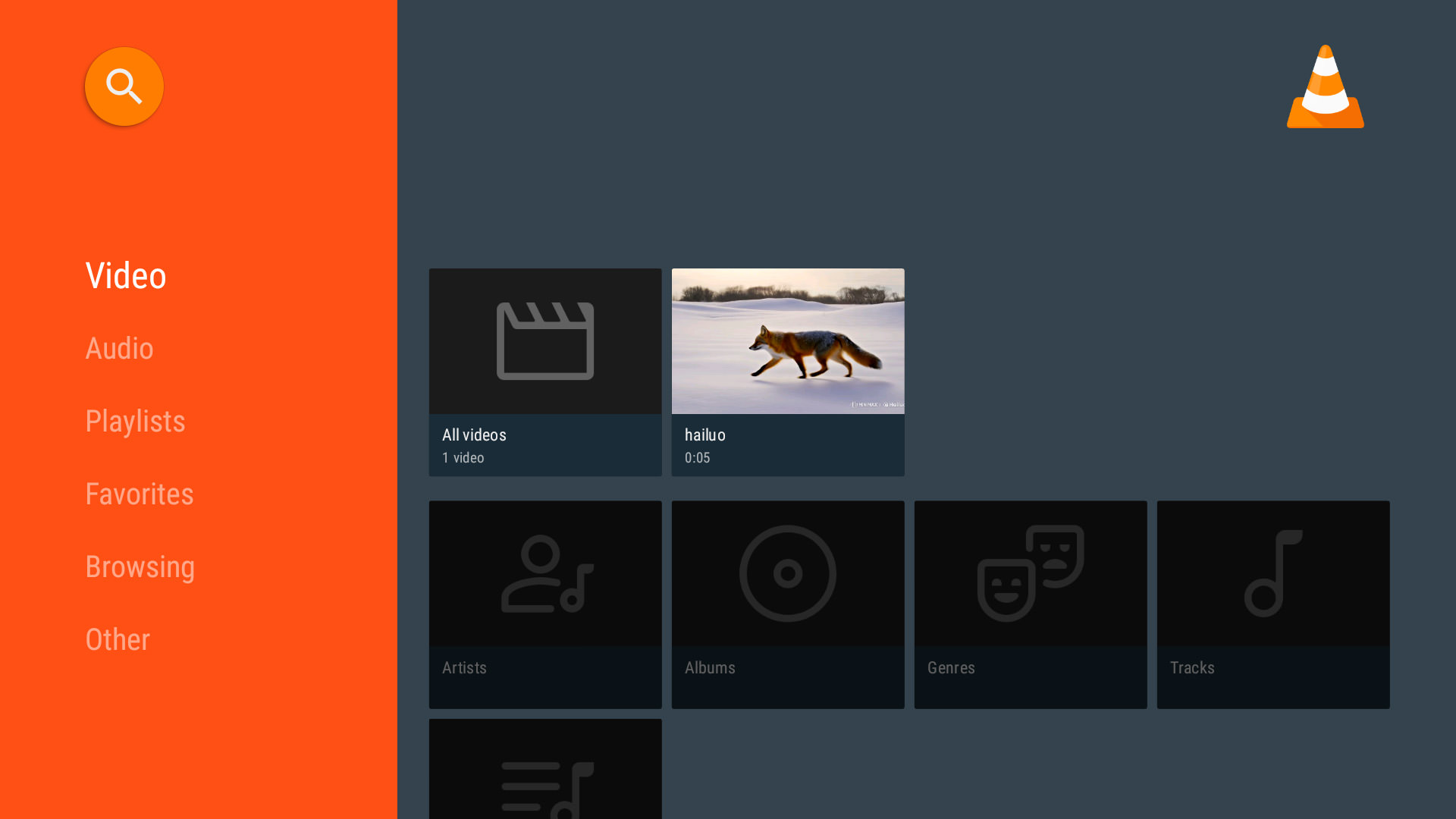Open Albums via the disc icon
Viewport: 1456px width, 819px height.
point(787,573)
